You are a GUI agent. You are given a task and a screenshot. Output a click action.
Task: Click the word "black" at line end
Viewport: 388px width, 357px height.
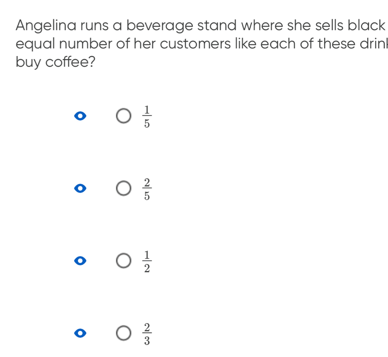[x=367, y=25]
